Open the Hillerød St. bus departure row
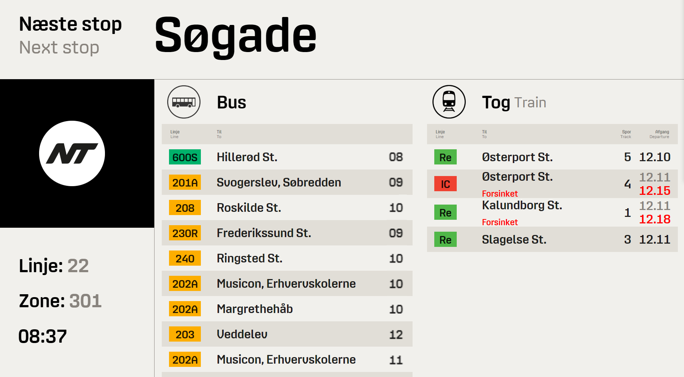This screenshot has width=684, height=377. [287, 157]
